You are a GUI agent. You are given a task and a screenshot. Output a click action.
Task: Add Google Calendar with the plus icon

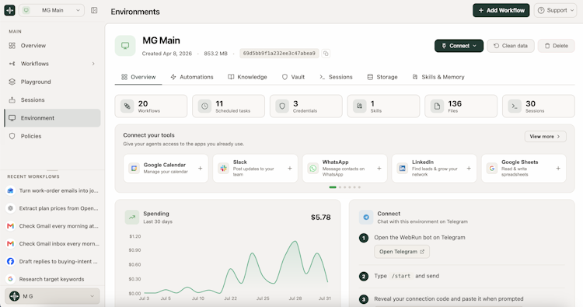(x=200, y=169)
